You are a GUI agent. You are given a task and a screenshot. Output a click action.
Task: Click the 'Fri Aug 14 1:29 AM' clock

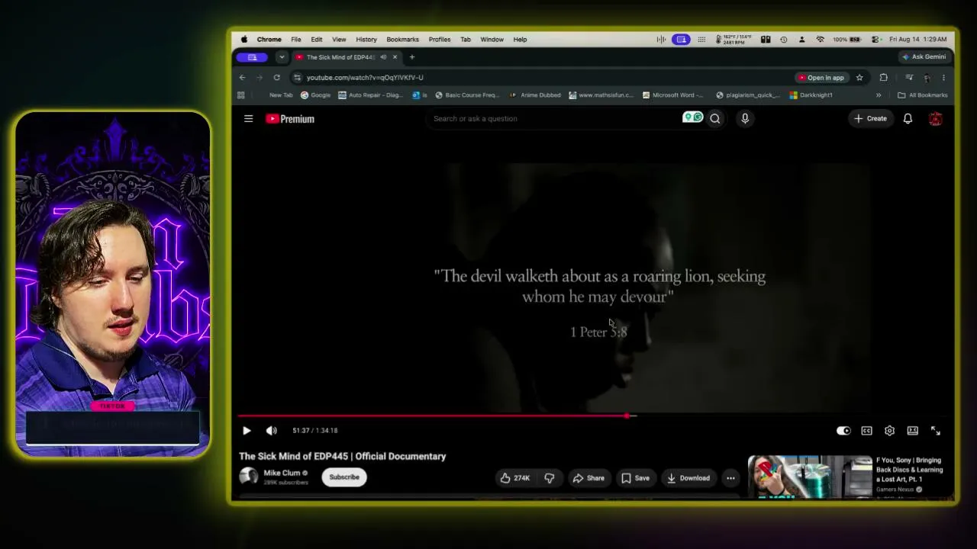pyautogui.click(x=918, y=40)
